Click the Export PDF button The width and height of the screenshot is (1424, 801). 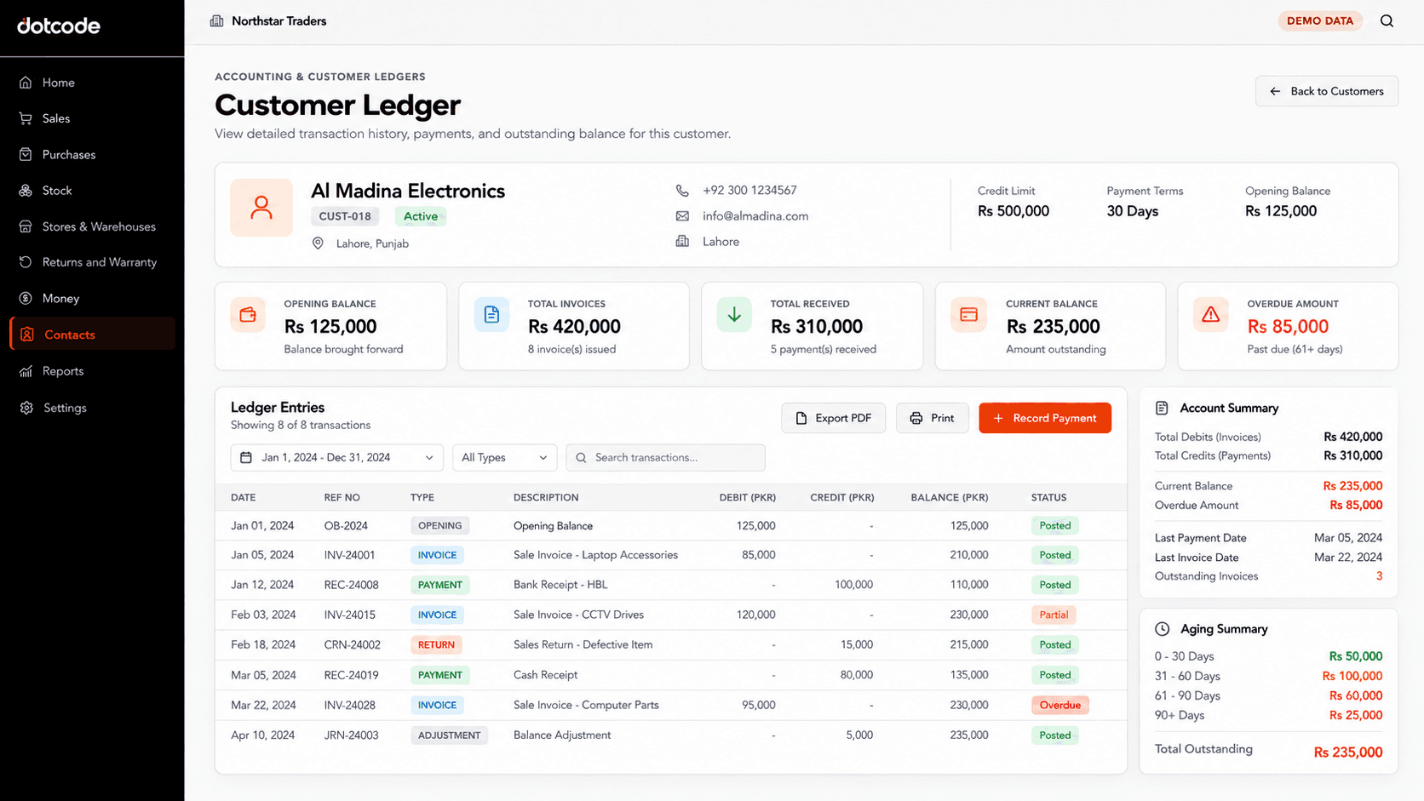point(833,418)
